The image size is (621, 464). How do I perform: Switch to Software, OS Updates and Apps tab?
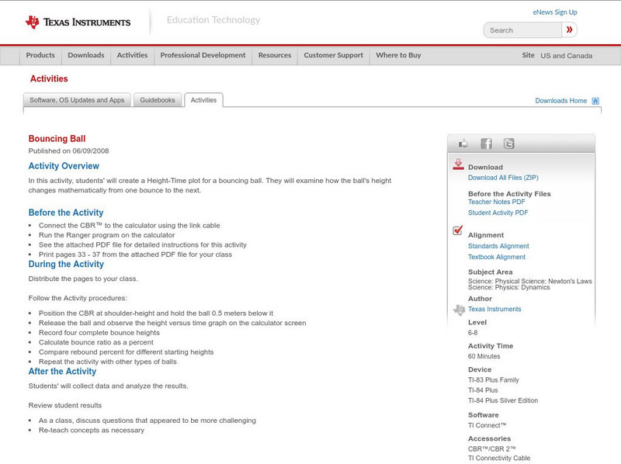pyautogui.click(x=77, y=100)
